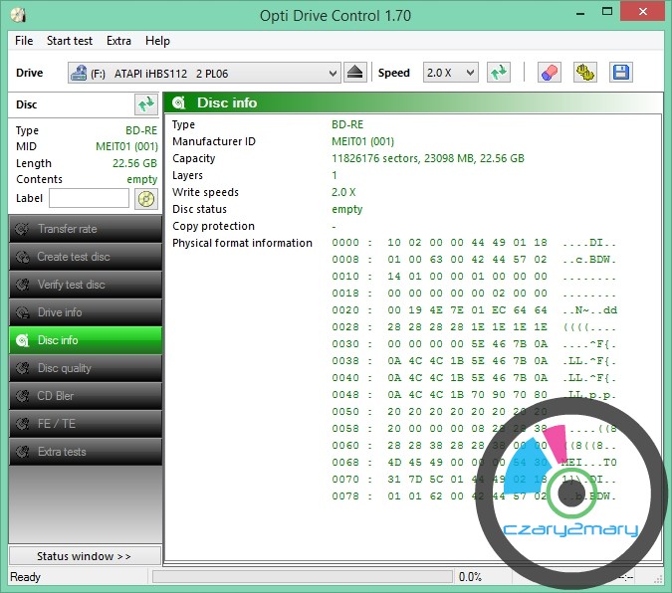The image size is (672, 593).
Task: Select Transfer rate in sidebar
Action: click(85, 229)
